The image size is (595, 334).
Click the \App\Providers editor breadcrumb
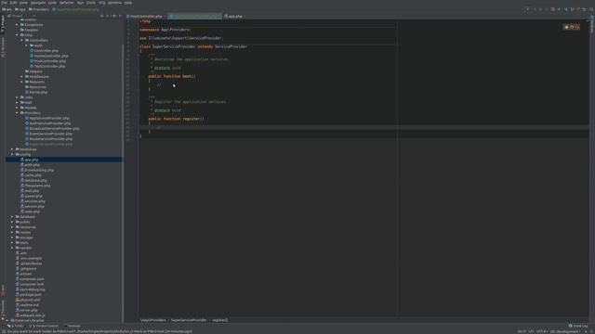coord(153,320)
